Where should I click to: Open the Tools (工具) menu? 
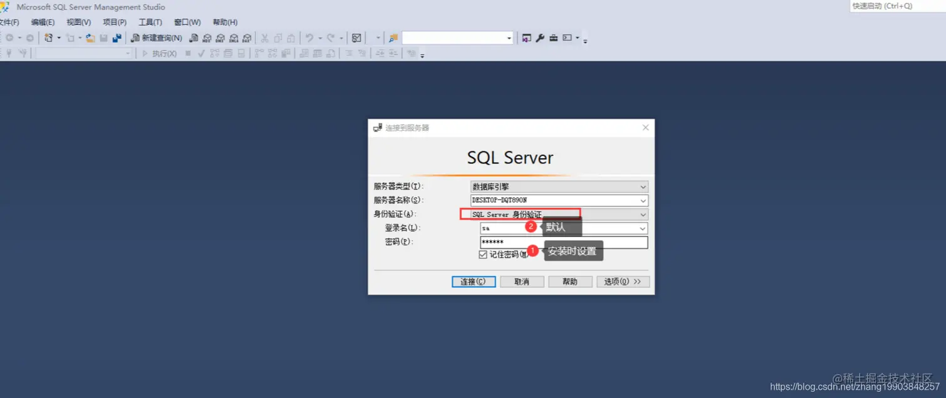150,22
